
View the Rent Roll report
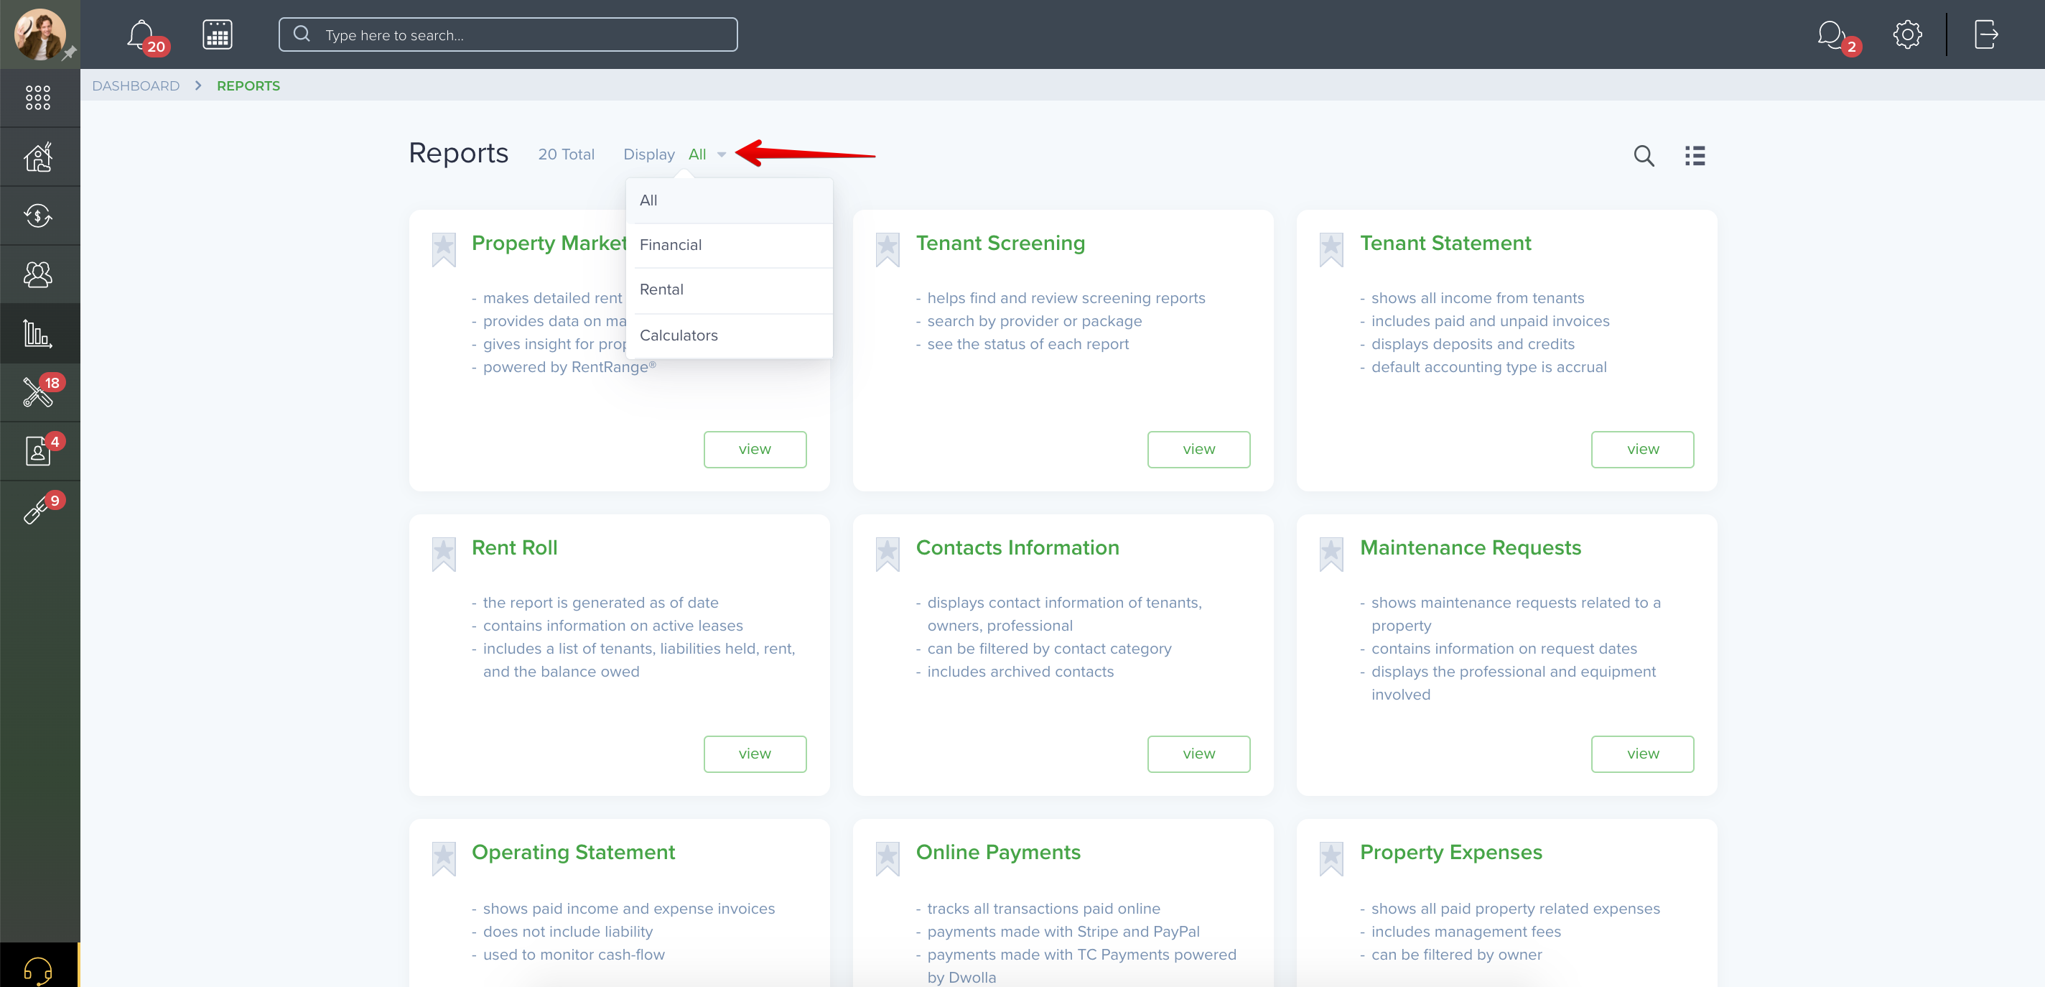pyautogui.click(x=755, y=754)
